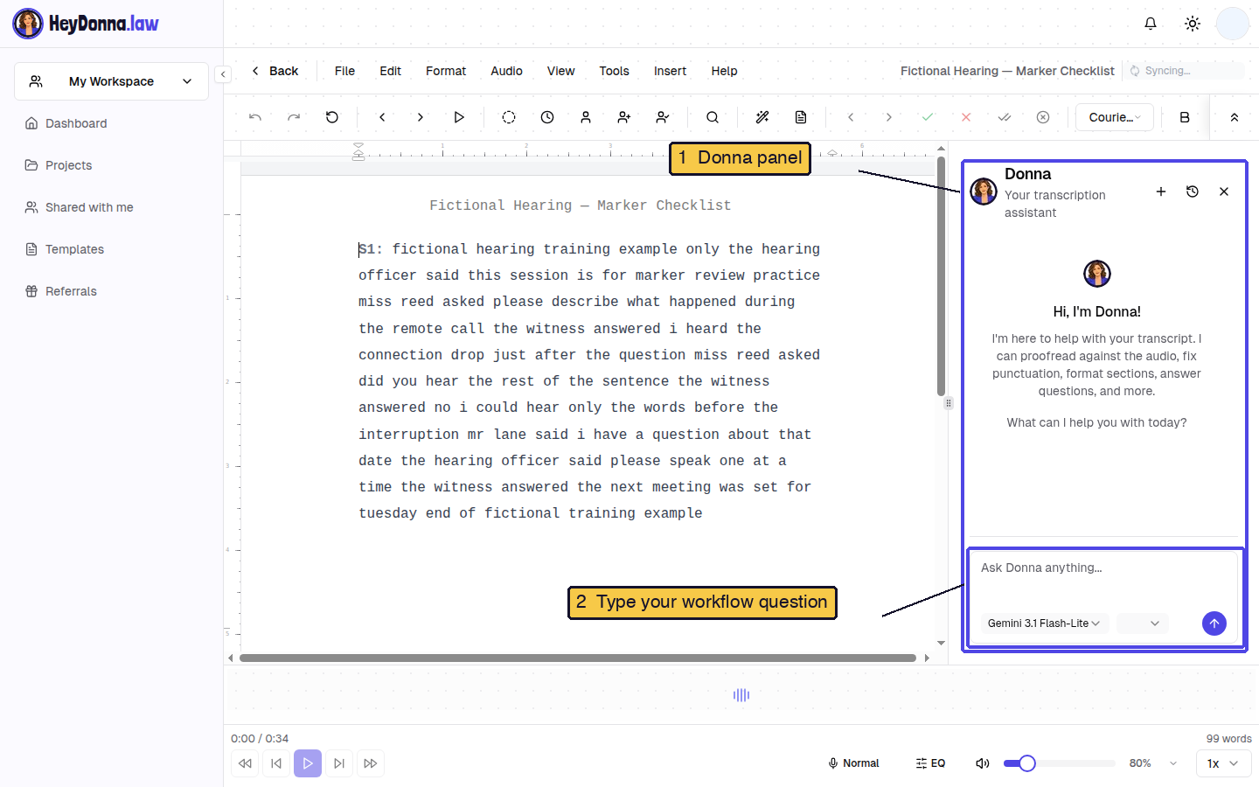Image resolution: width=1259 pixels, height=787 pixels.
Task: Collapse the toolbar with the double chevron
Action: pos(1235,117)
